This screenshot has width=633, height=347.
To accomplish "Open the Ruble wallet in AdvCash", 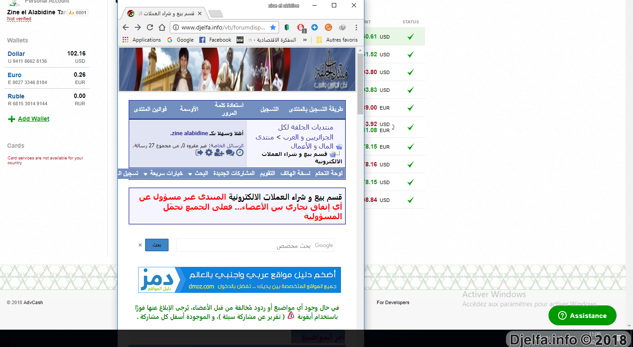I will (16, 96).
